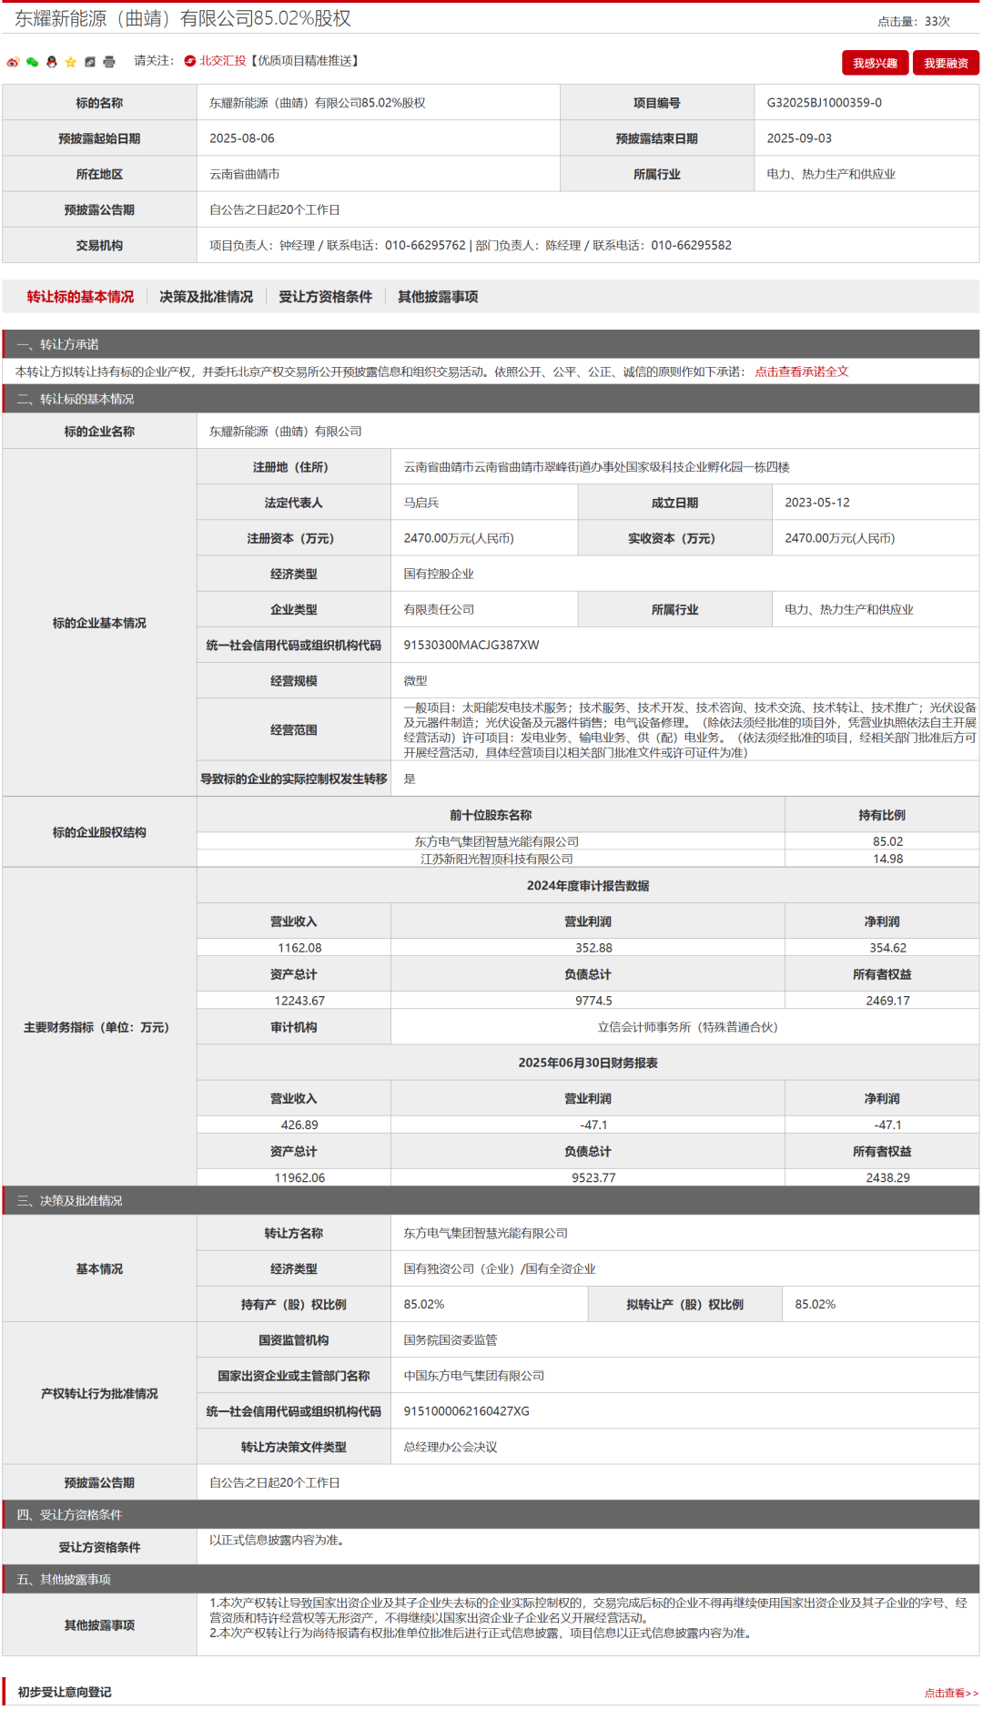Screen dimensions: 983x1710
Task: Click 总经理办公会决议 value
Action: point(451,1447)
